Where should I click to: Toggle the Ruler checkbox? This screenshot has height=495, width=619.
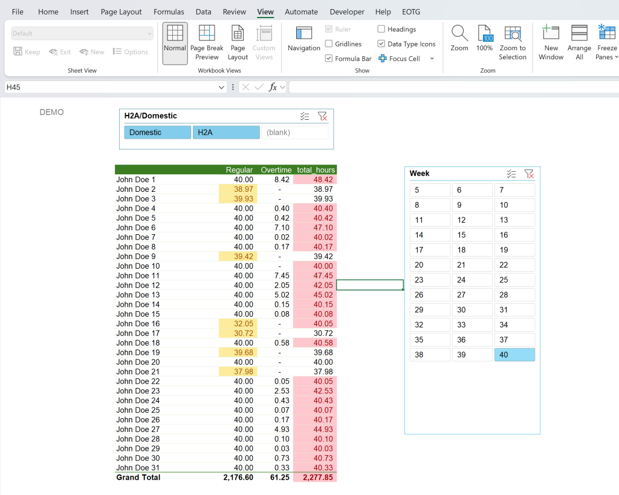(328, 29)
